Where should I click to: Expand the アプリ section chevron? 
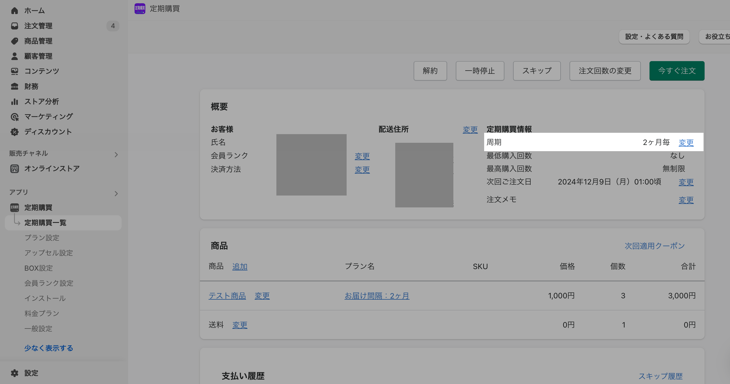pyautogui.click(x=116, y=193)
